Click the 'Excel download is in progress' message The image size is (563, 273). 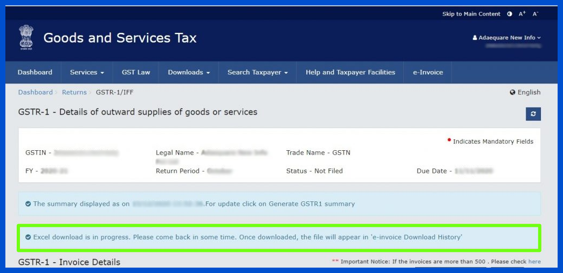(x=248, y=237)
